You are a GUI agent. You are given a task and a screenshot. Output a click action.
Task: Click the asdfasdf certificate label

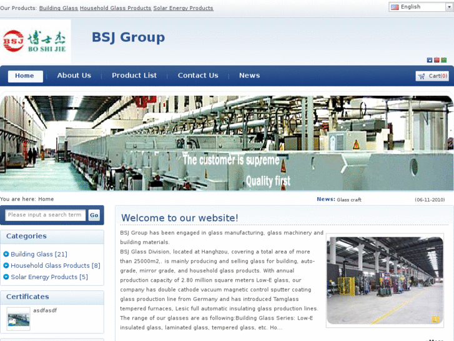[45, 310]
